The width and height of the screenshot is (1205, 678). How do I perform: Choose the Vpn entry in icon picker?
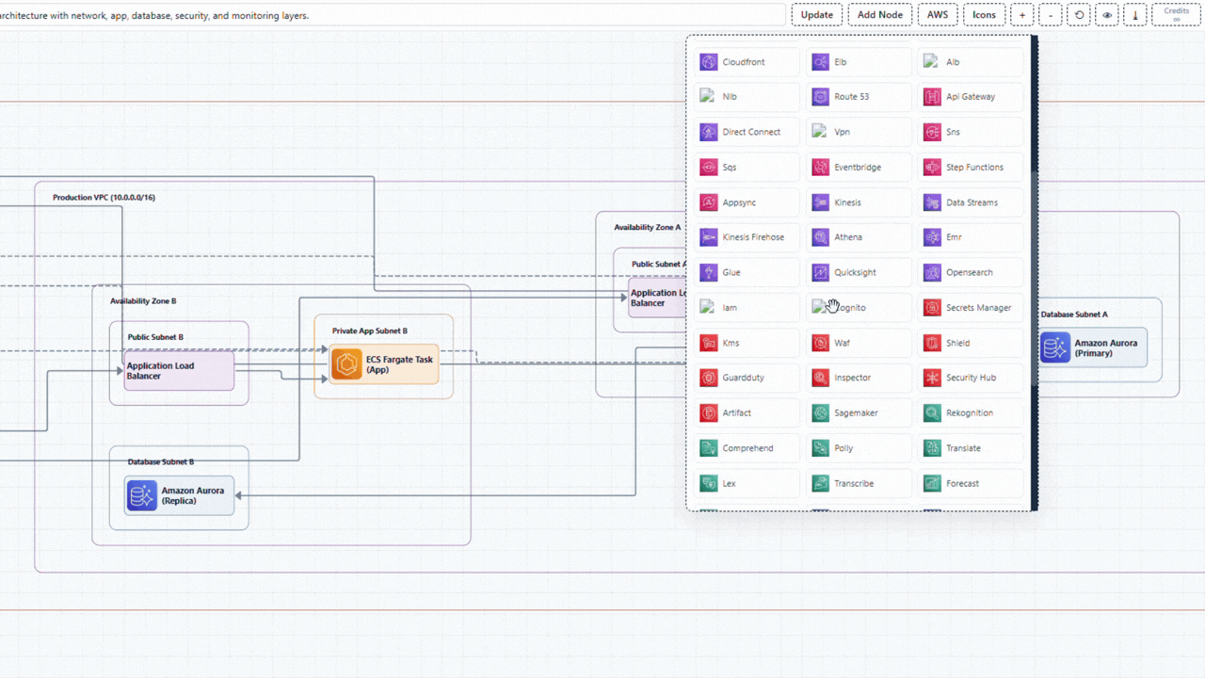pos(859,132)
